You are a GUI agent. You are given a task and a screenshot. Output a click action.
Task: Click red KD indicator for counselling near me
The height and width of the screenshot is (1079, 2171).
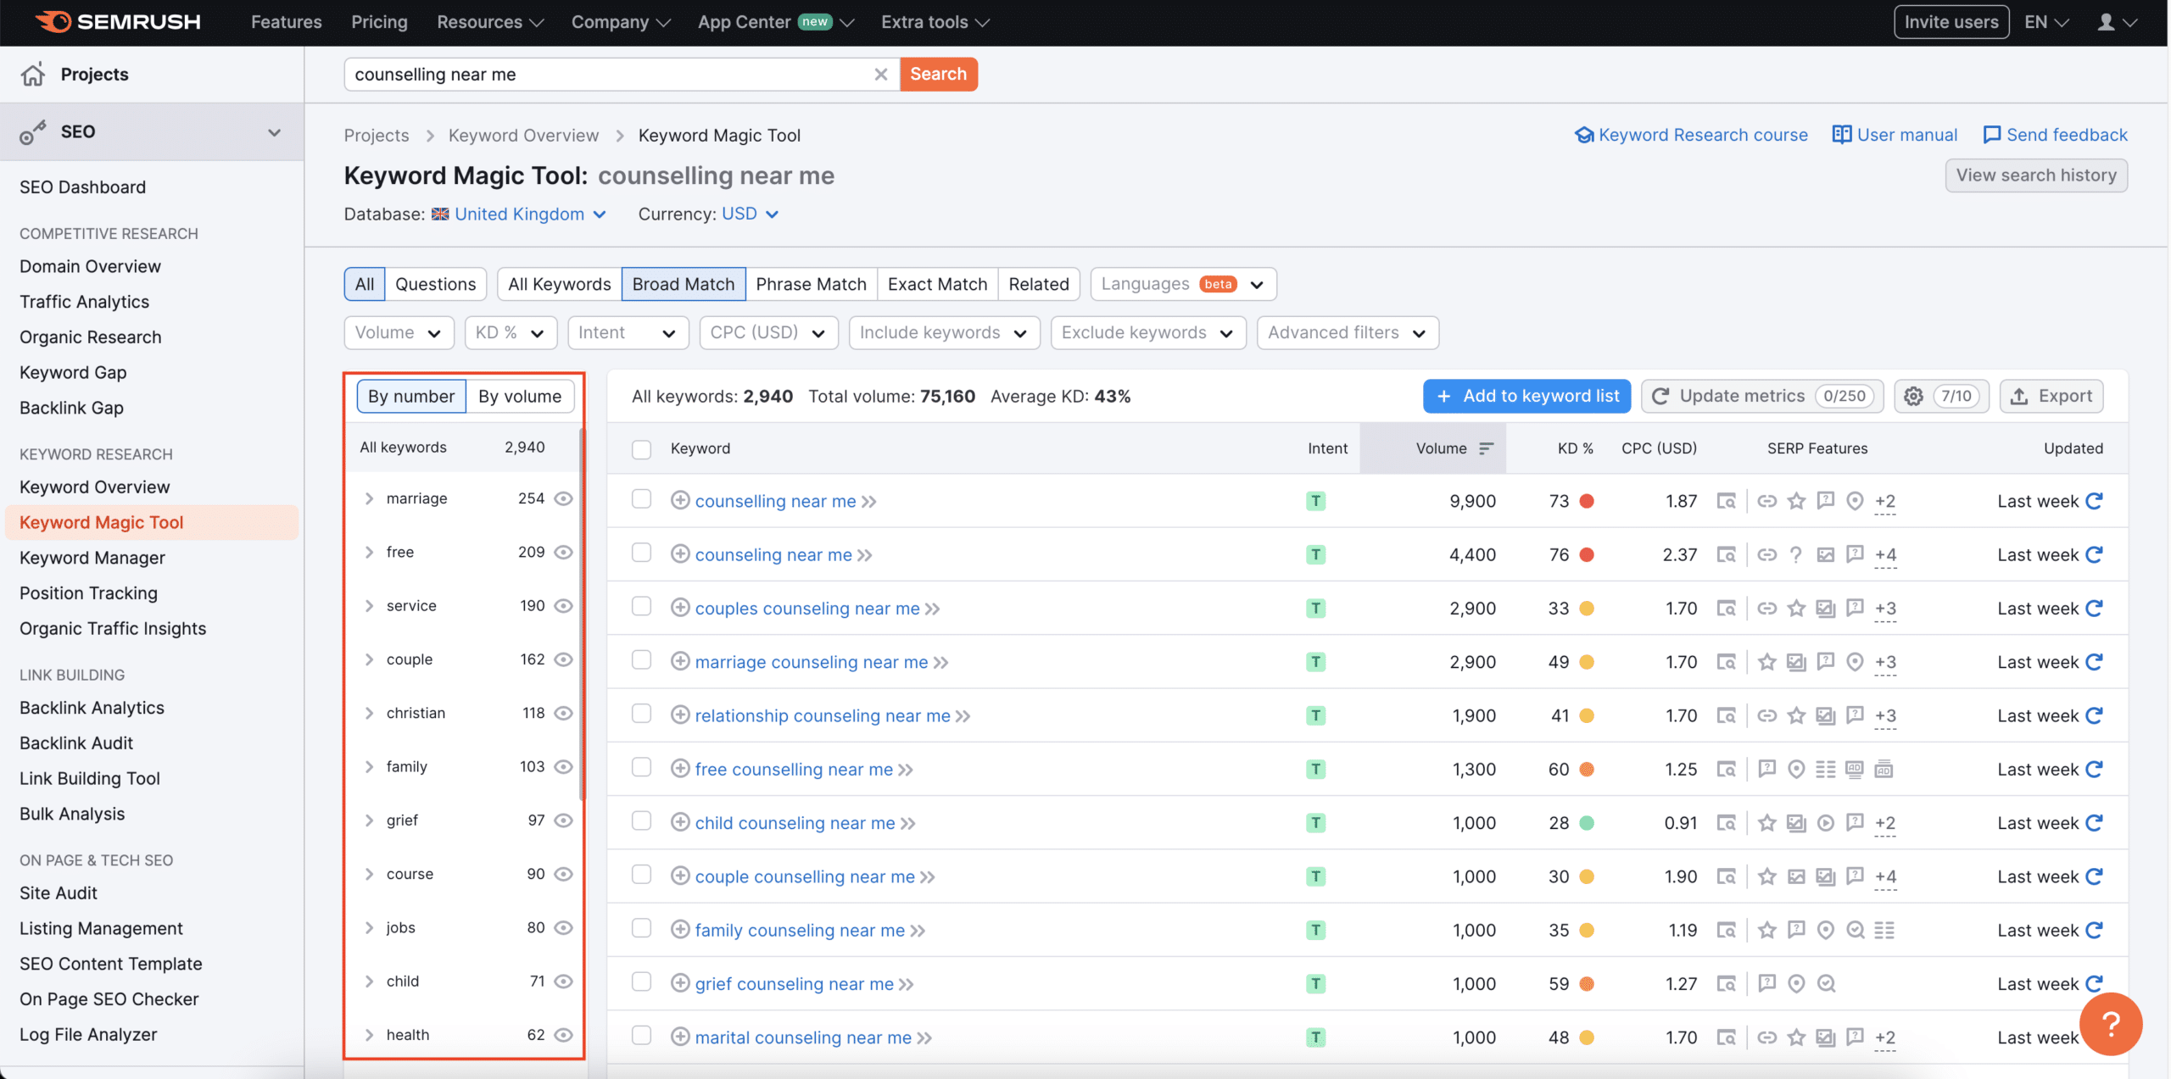coord(1587,501)
